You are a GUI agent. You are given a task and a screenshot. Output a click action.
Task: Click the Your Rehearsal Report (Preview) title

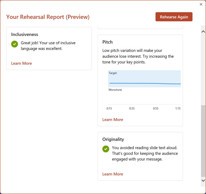click(48, 17)
